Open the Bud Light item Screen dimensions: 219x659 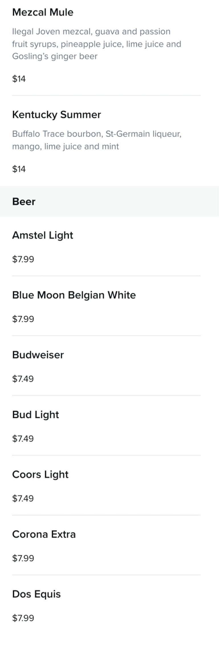point(36,415)
